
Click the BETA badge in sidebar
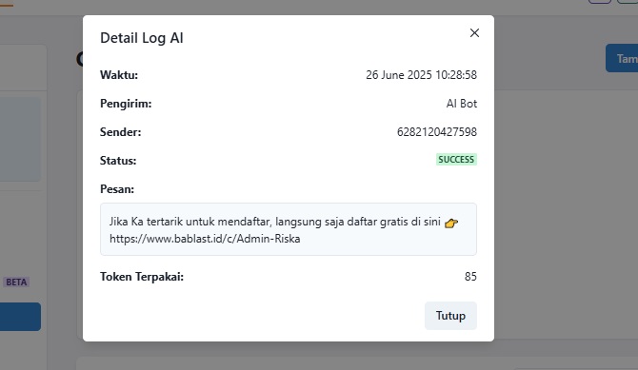coord(16,282)
